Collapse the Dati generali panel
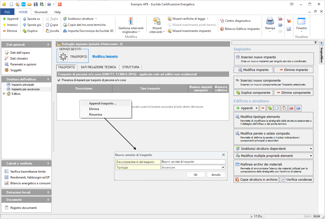The width and height of the screenshot is (325, 219). 48,45
